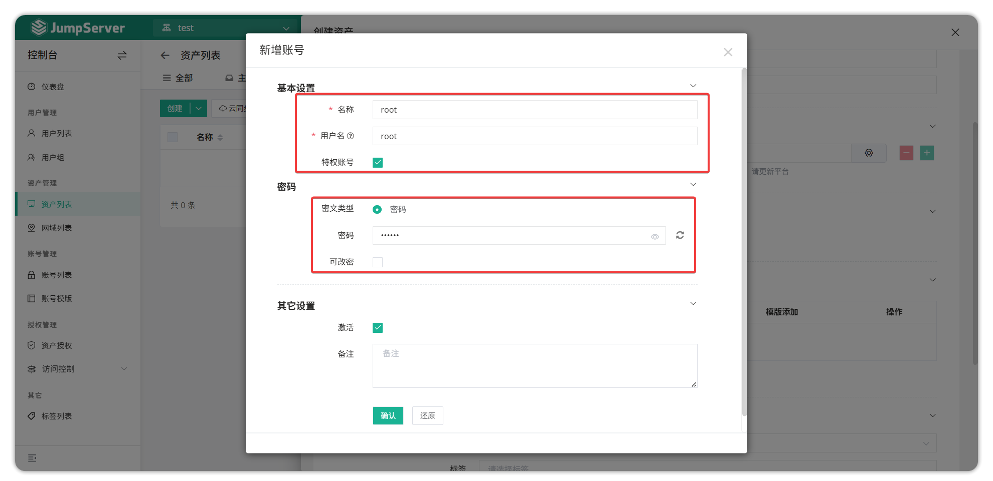Select the 密码 radio button for 密文类型

377,209
